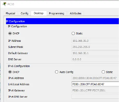The height and width of the screenshot is (102, 119).
Task: Focus the Link Local Address input box
Action: tap(95, 84)
